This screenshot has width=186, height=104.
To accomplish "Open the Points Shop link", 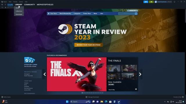I will pyautogui.click(x=87, y=14).
